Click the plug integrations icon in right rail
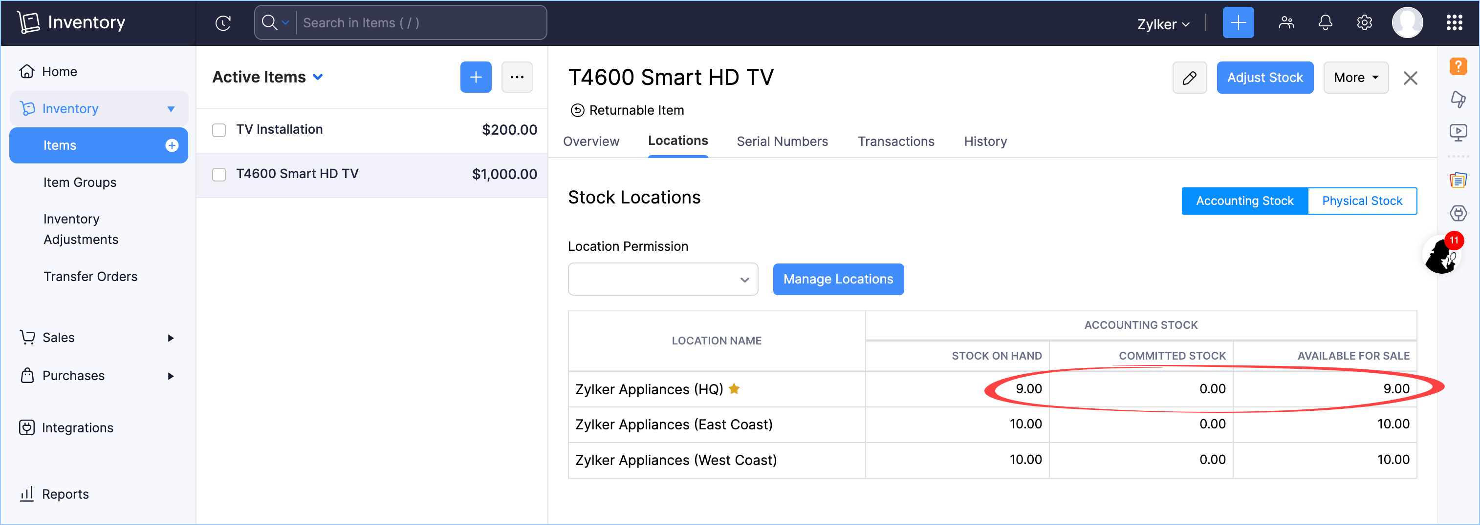Image resolution: width=1480 pixels, height=525 pixels. (1458, 213)
